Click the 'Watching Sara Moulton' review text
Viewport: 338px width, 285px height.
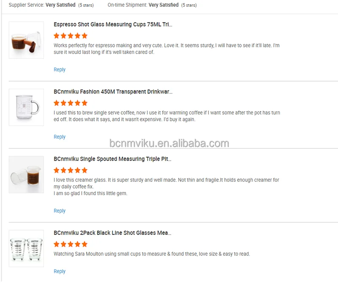coord(152,254)
